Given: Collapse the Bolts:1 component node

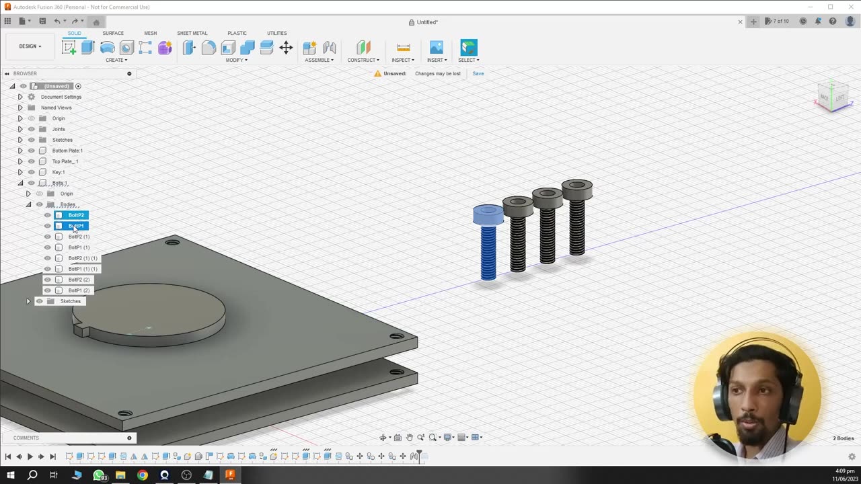Looking at the screenshot, I should point(20,183).
